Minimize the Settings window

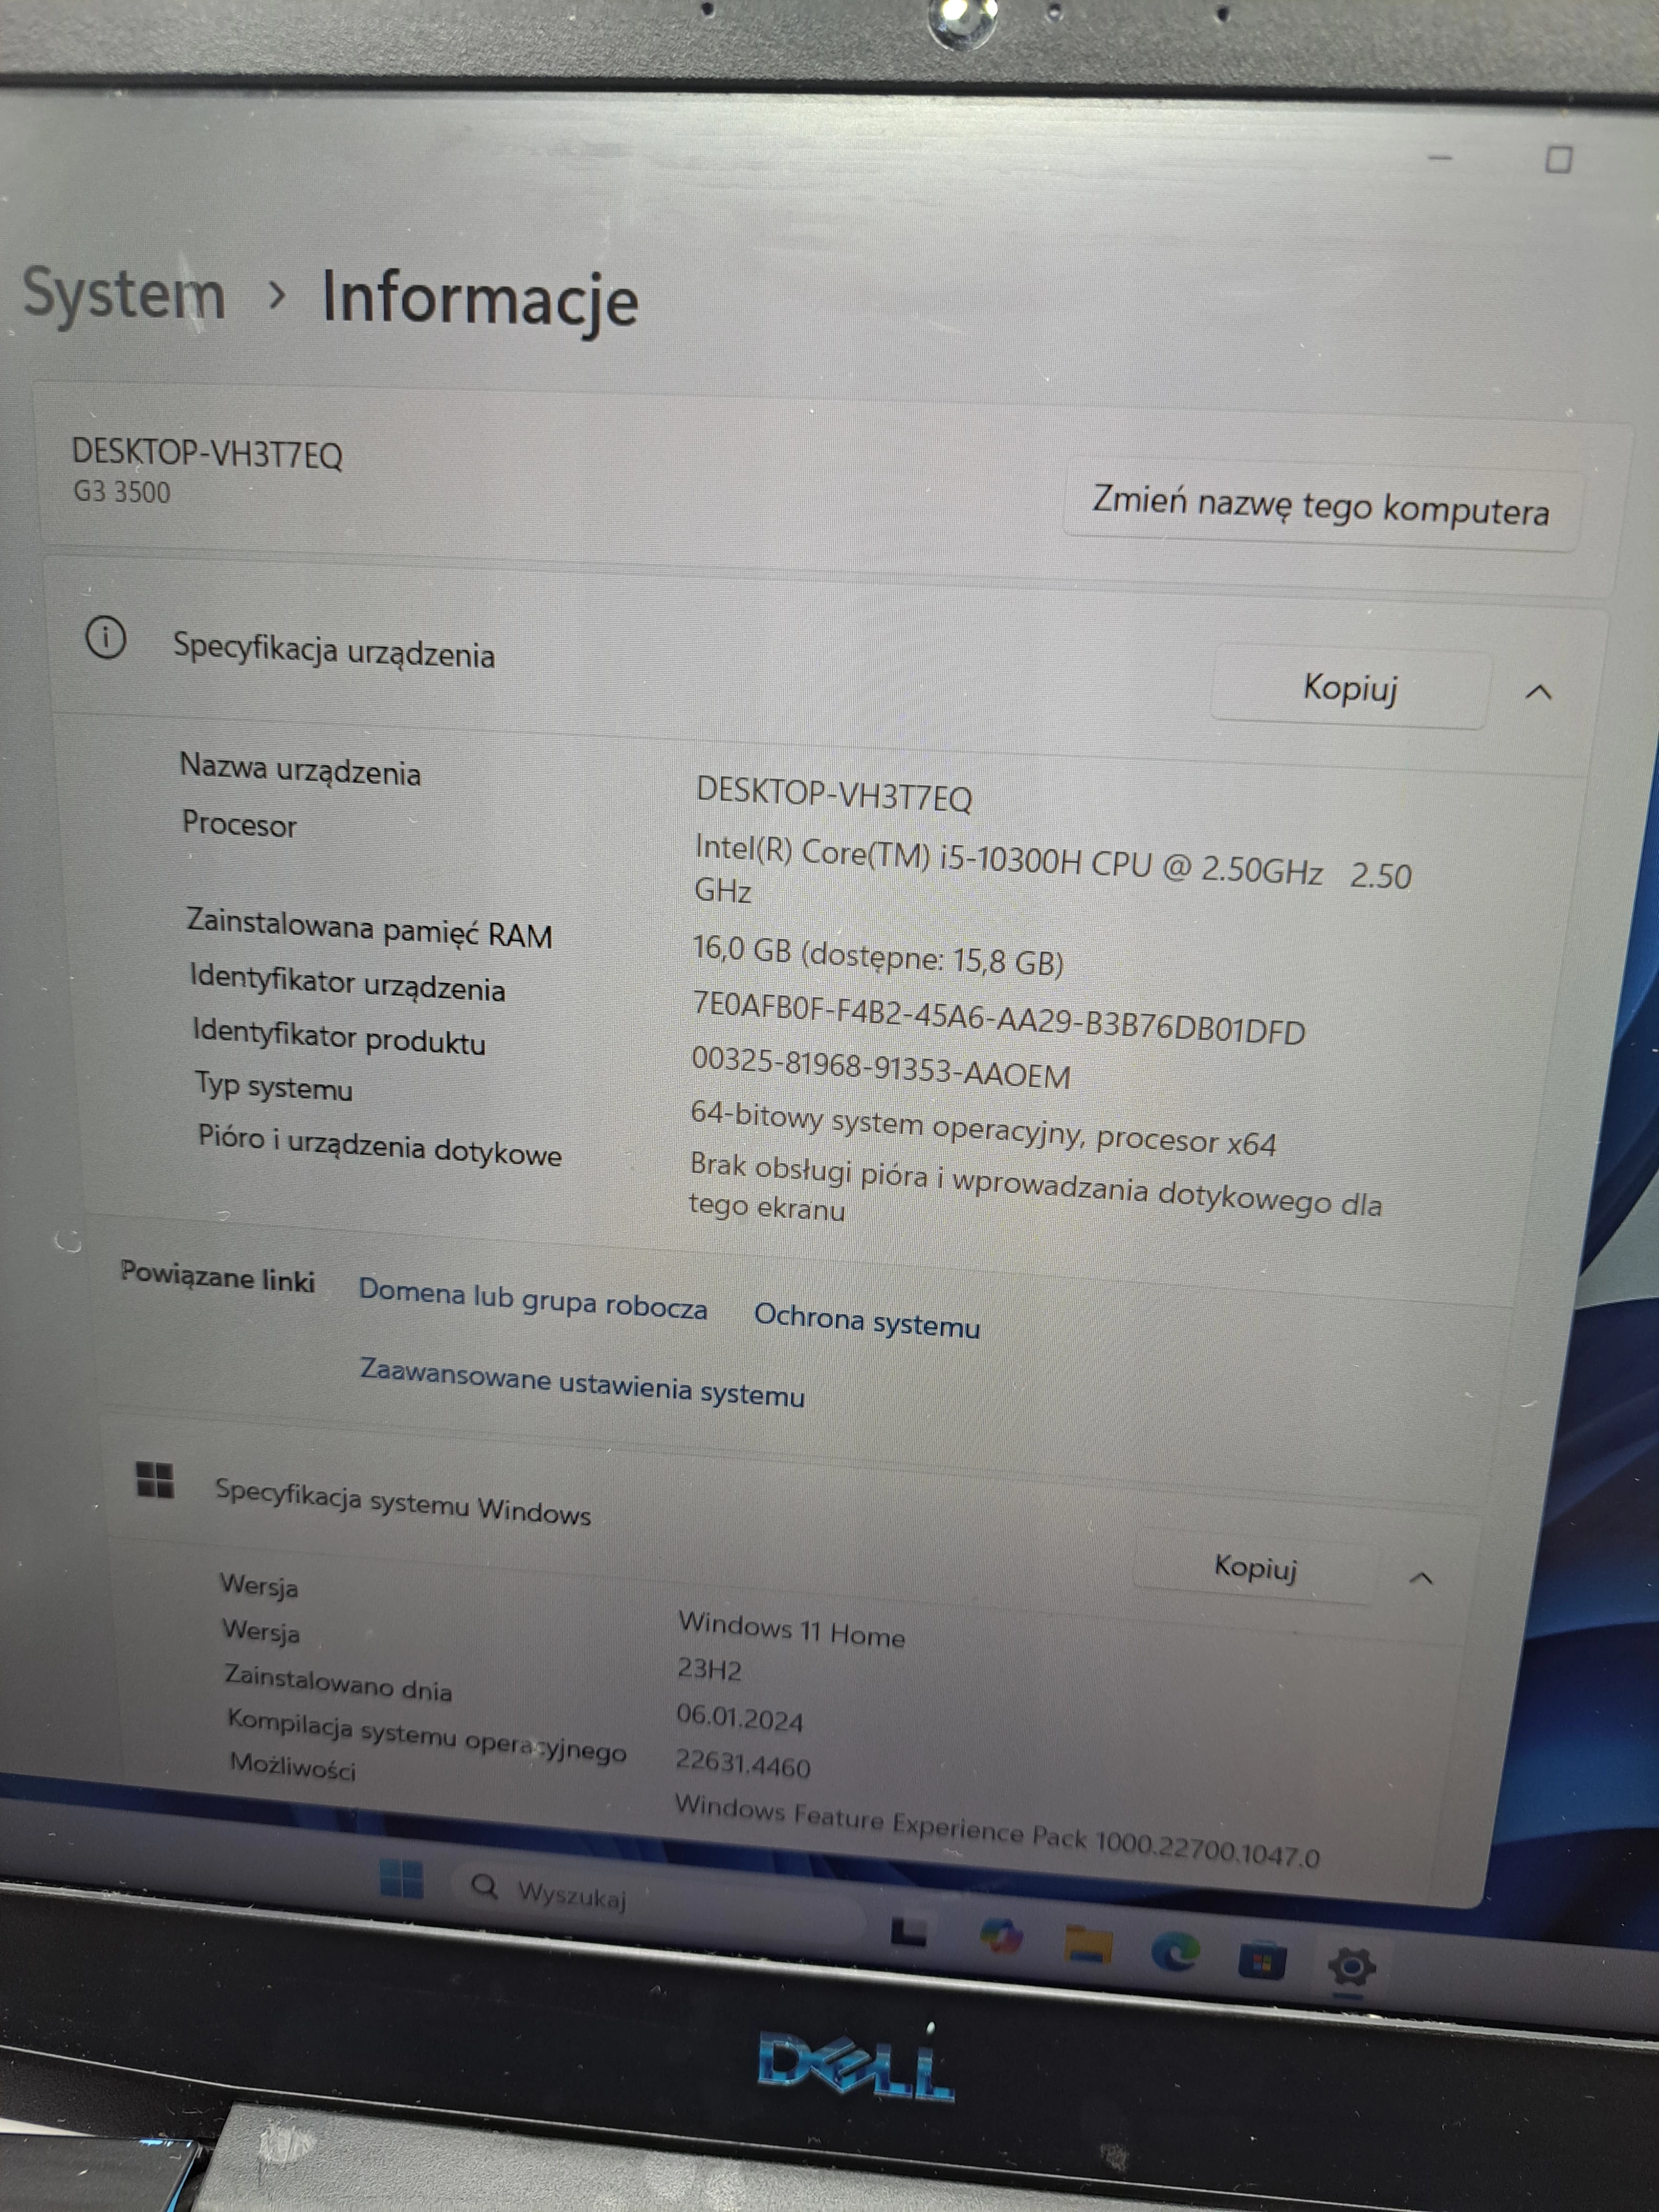[1440, 157]
